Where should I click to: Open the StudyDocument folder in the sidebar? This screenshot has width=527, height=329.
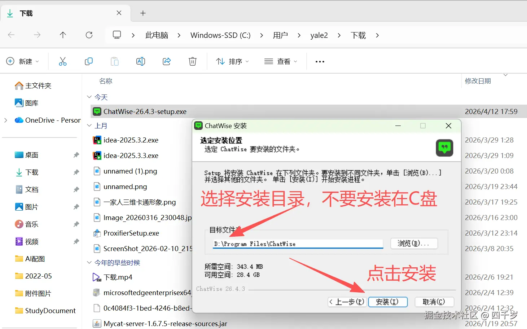point(45,311)
